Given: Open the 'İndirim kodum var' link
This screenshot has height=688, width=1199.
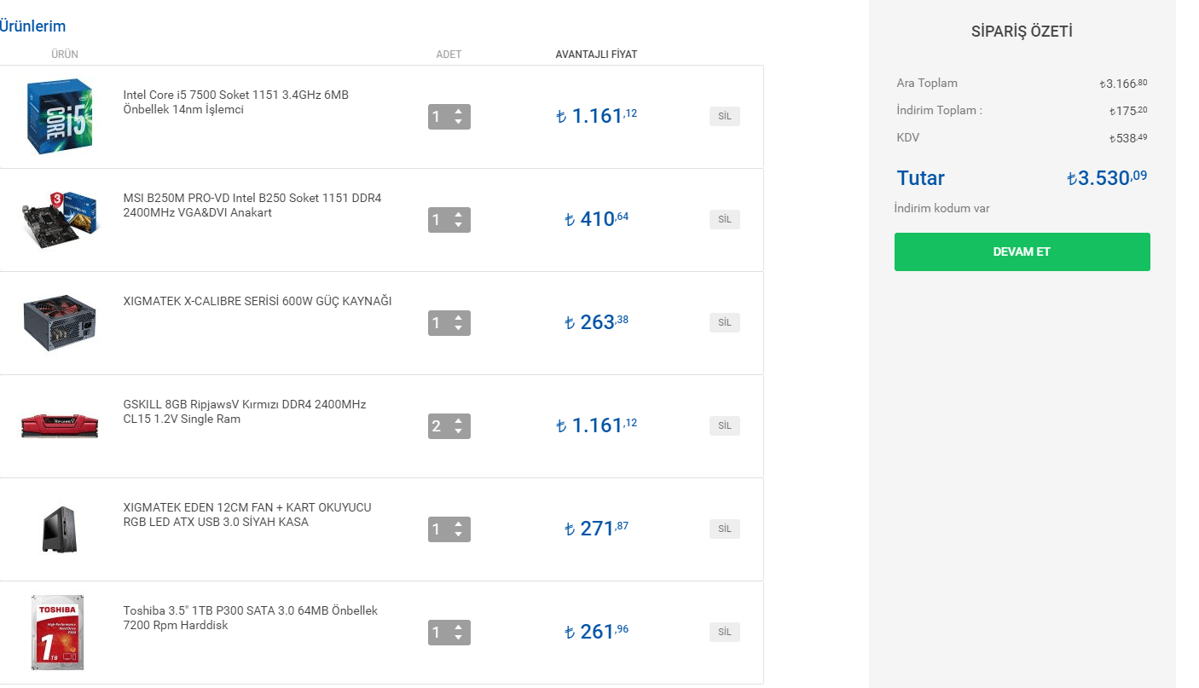Looking at the screenshot, I should (x=941, y=209).
